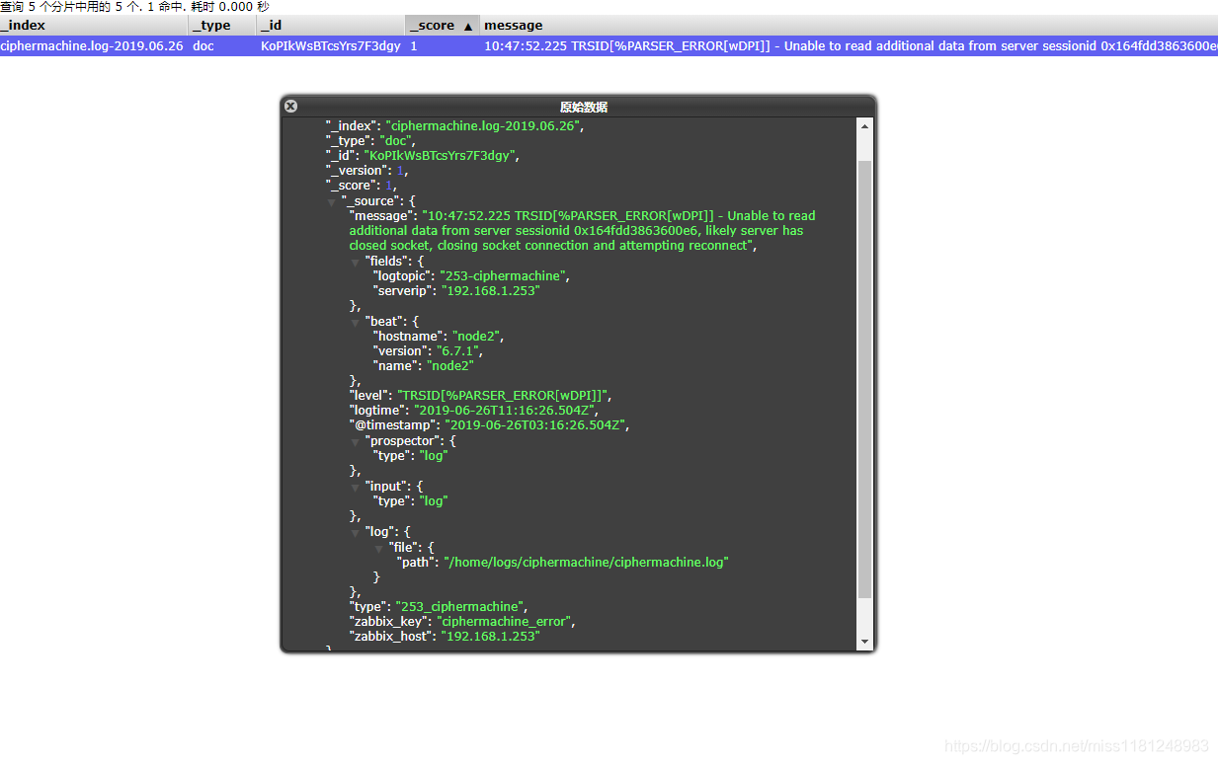Collapse the "file" object node

tap(379, 547)
